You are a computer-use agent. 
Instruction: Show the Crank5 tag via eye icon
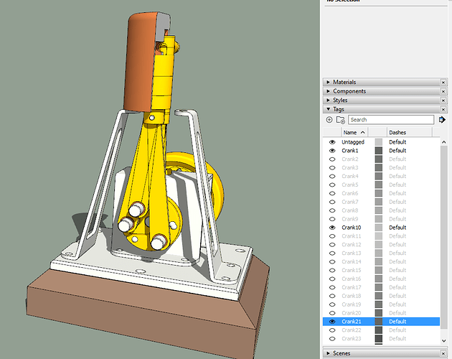[331, 185]
